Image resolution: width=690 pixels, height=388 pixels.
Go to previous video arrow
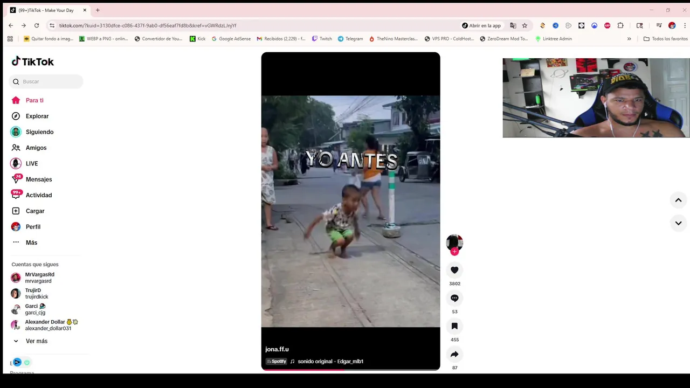(x=678, y=200)
